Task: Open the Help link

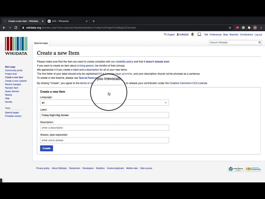Action: point(7,98)
